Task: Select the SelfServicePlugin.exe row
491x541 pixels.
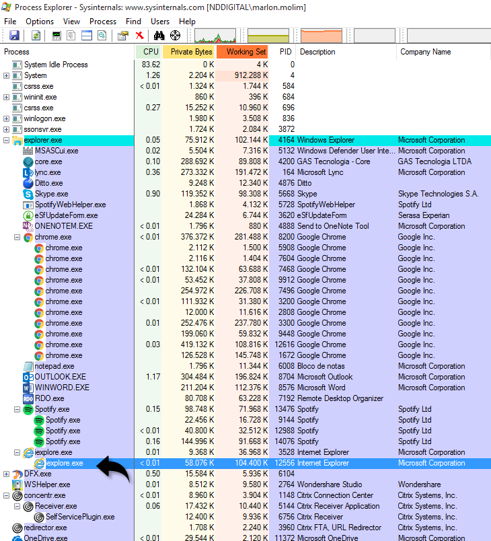Action: 245,517
